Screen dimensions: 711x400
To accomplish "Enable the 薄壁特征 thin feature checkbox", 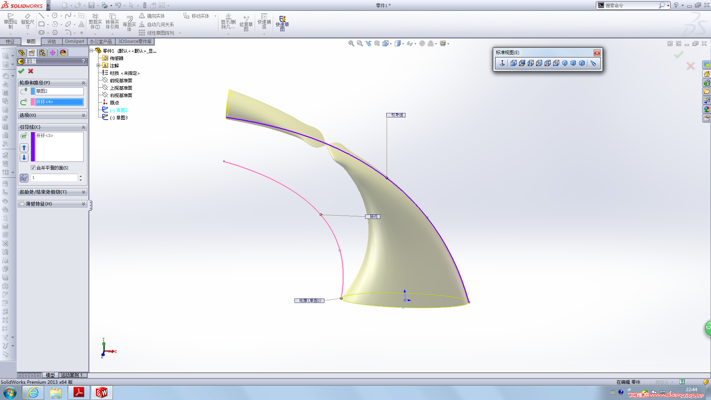I will coord(22,204).
